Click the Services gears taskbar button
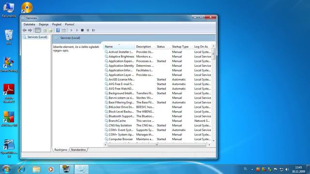 coord(81,169)
